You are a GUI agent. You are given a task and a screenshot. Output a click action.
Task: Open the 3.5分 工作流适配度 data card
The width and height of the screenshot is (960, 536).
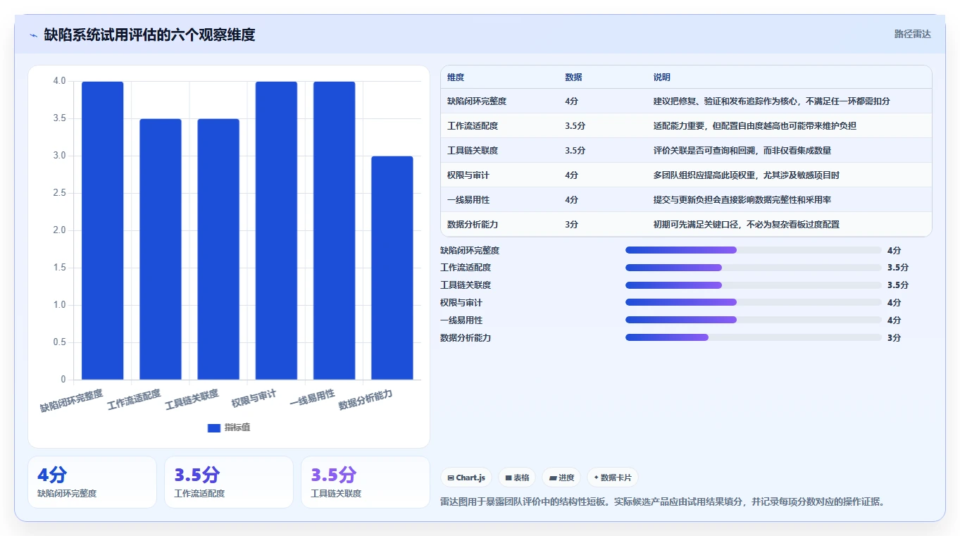click(229, 482)
